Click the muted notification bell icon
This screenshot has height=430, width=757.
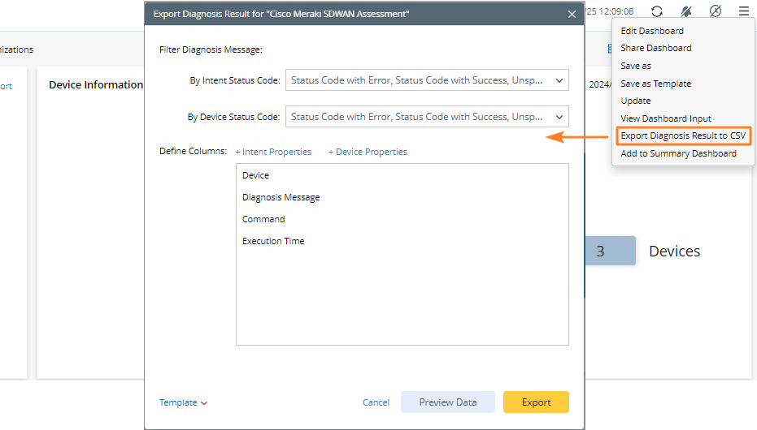point(686,11)
